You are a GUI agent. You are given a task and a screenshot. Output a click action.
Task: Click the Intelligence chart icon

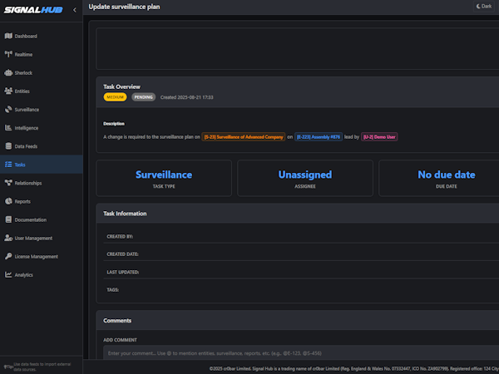8,128
